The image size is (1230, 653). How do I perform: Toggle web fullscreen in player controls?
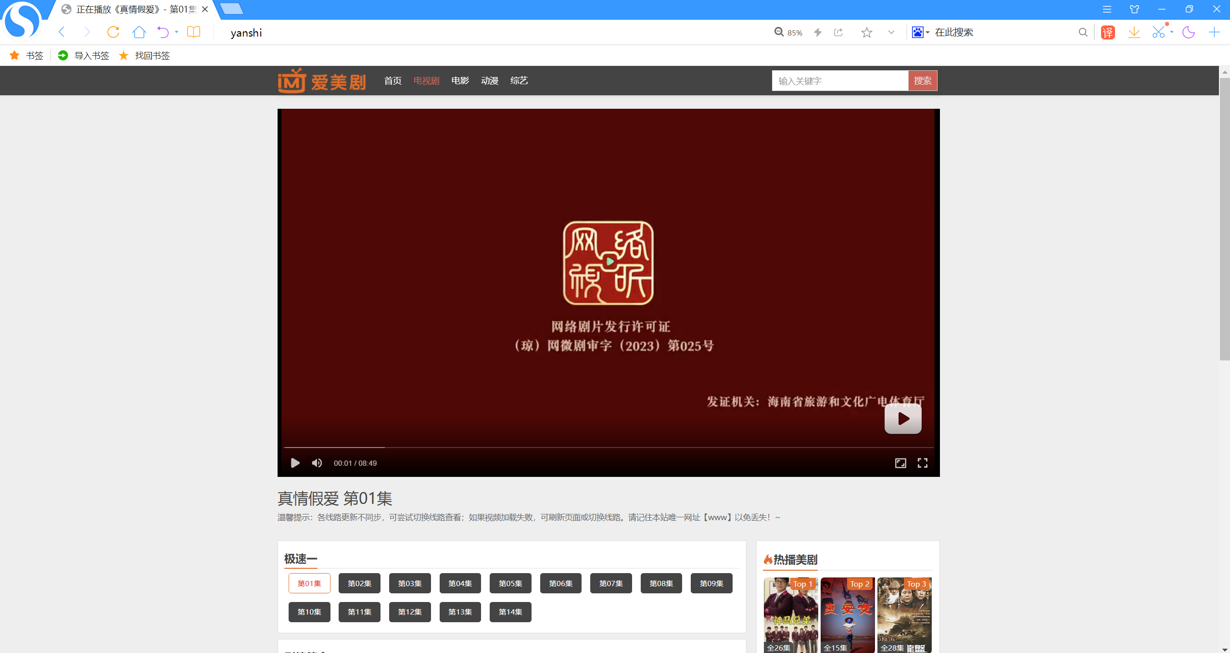pyautogui.click(x=900, y=463)
